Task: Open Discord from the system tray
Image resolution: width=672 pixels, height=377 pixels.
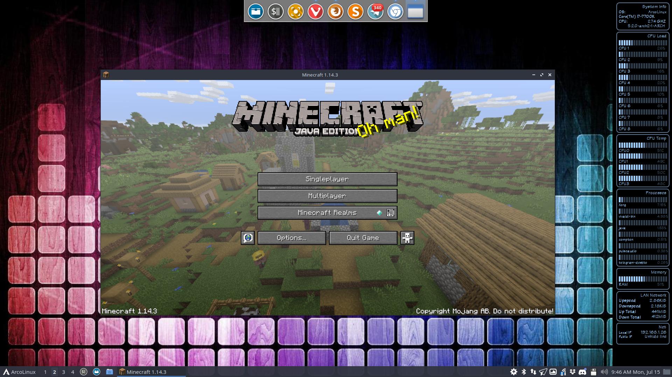Action: [582, 372]
